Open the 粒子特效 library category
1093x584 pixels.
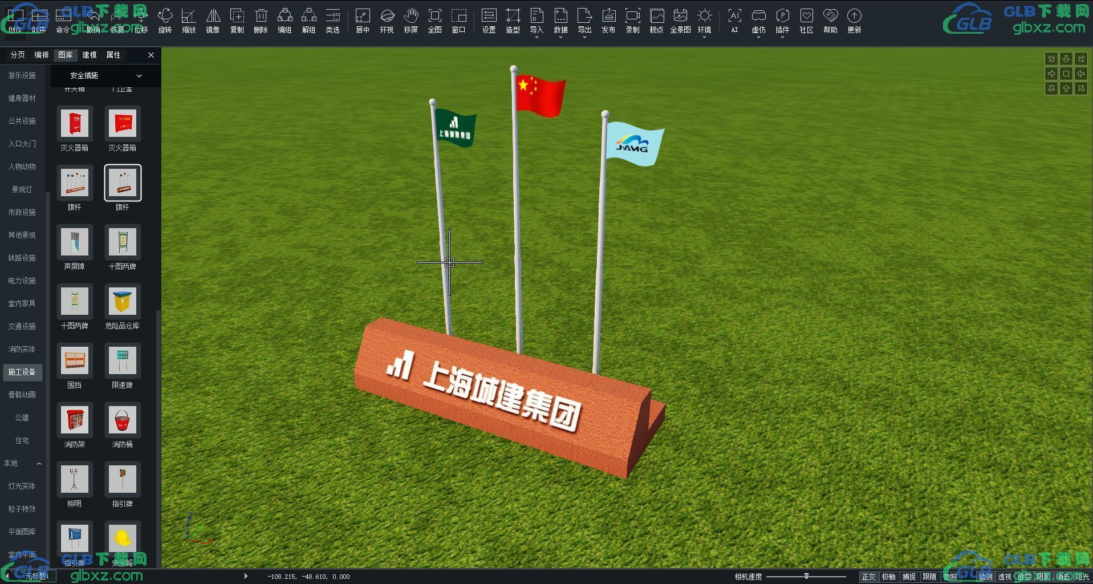coord(22,509)
